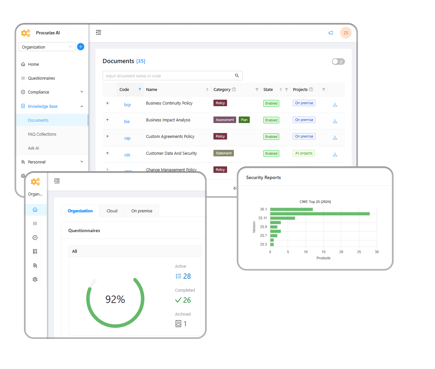Click the announcements megaphone icon

click(x=331, y=33)
